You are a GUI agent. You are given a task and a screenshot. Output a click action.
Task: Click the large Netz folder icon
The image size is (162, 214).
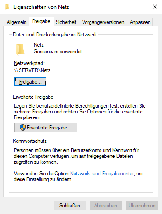20,49
